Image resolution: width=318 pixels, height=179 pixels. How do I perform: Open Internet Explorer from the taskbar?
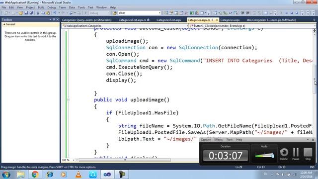50,175
